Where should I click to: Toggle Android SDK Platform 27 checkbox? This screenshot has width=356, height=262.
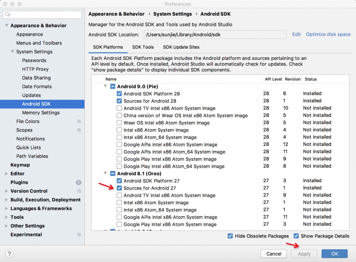119,181
